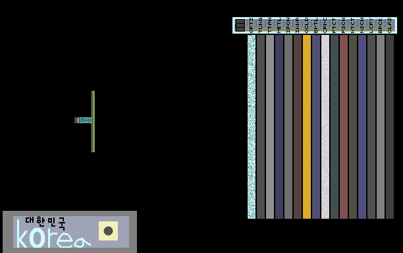The image size is (403, 253).
Task: Click the reddish PSCN material column
Action: tap(343, 126)
